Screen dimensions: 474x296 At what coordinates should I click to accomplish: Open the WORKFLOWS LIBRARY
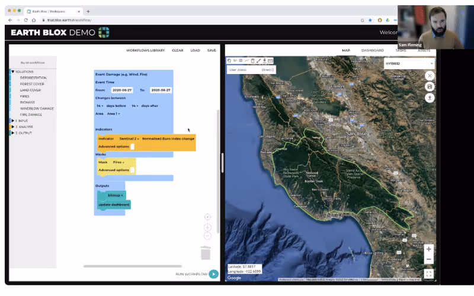click(x=145, y=50)
